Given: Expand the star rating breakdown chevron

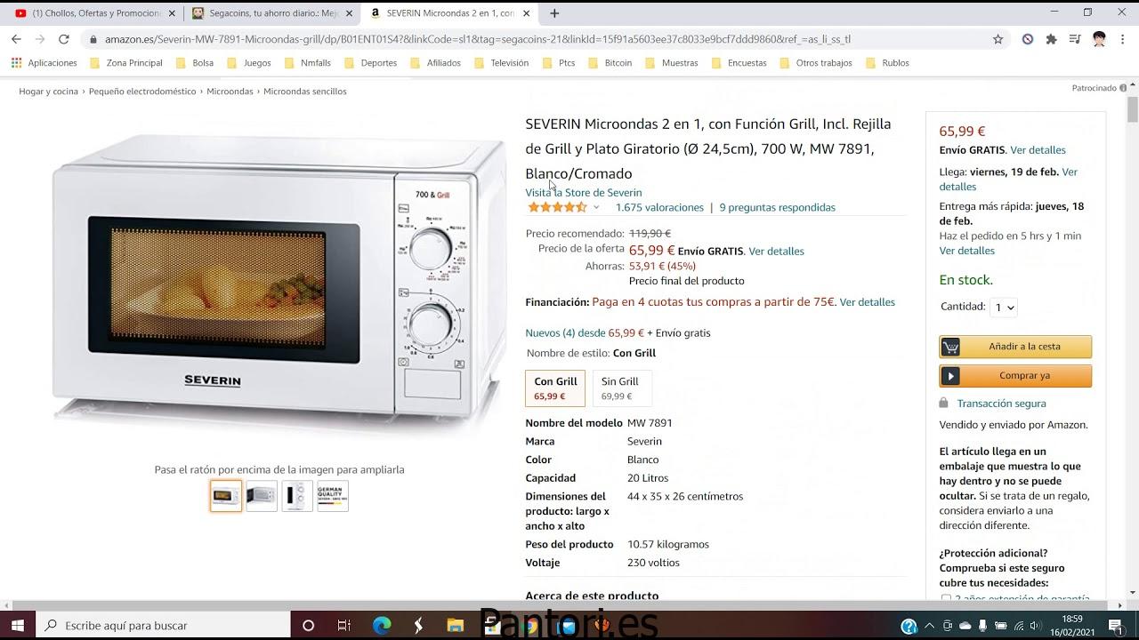Looking at the screenshot, I should pos(596,208).
